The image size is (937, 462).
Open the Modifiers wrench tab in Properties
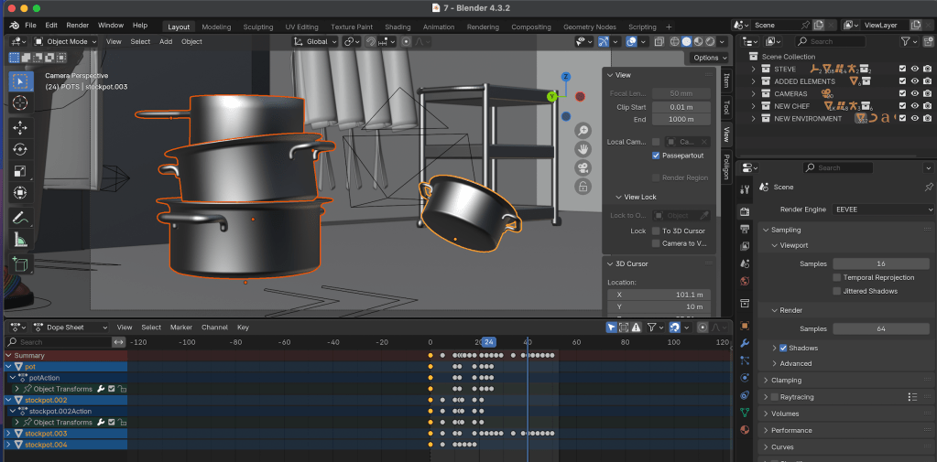745,343
